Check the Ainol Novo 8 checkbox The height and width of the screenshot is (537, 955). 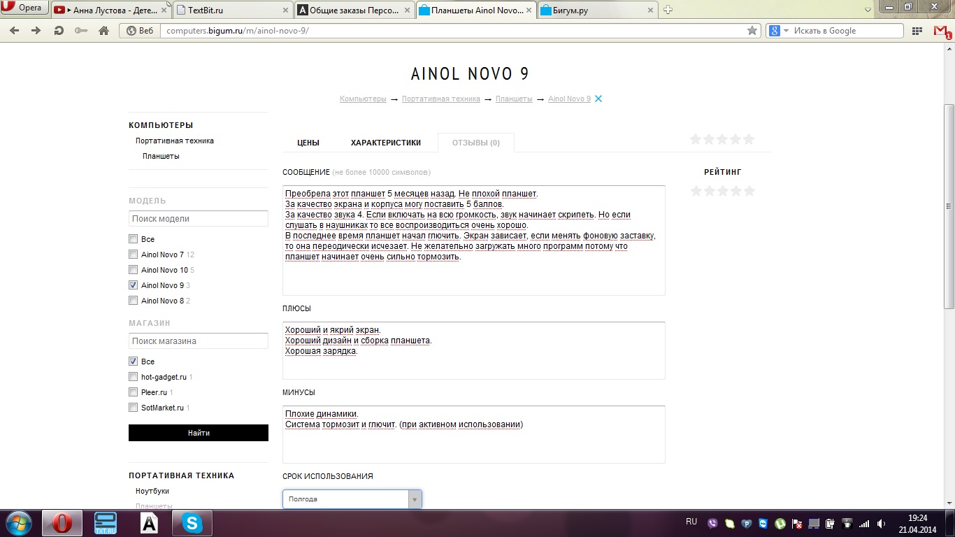[x=134, y=301]
